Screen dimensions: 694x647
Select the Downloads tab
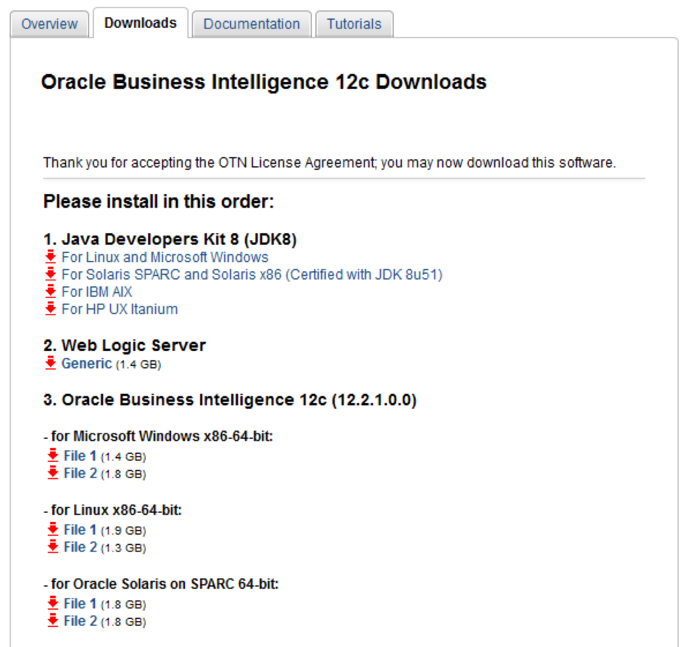click(x=140, y=22)
